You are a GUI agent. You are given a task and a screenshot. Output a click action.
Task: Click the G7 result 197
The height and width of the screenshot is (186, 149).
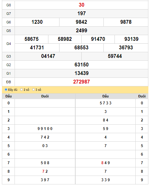(81, 14)
